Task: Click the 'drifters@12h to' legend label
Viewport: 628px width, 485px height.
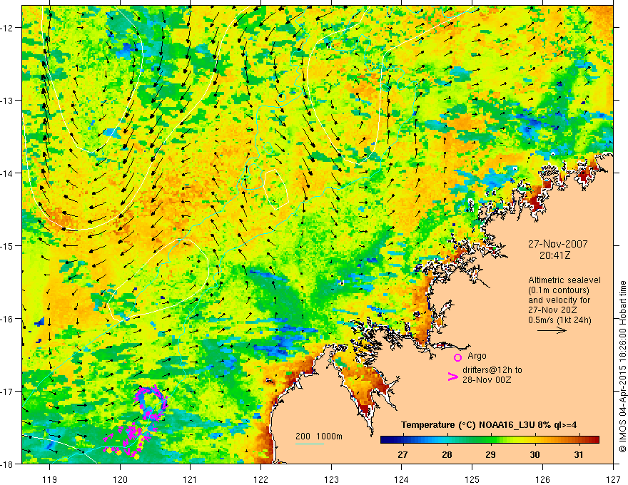Action: [492, 370]
